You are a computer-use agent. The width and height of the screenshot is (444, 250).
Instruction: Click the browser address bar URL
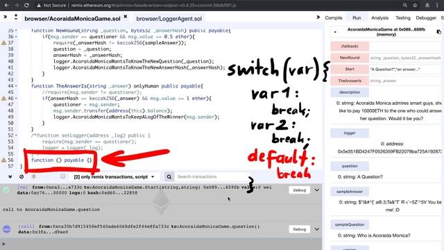(153, 6)
